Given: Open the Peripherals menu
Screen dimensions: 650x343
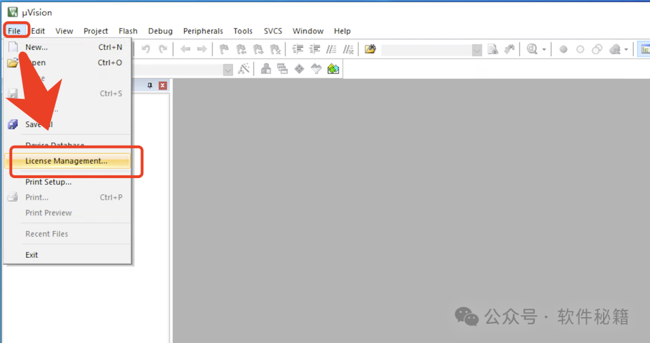Looking at the screenshot, I should point(203,31).
